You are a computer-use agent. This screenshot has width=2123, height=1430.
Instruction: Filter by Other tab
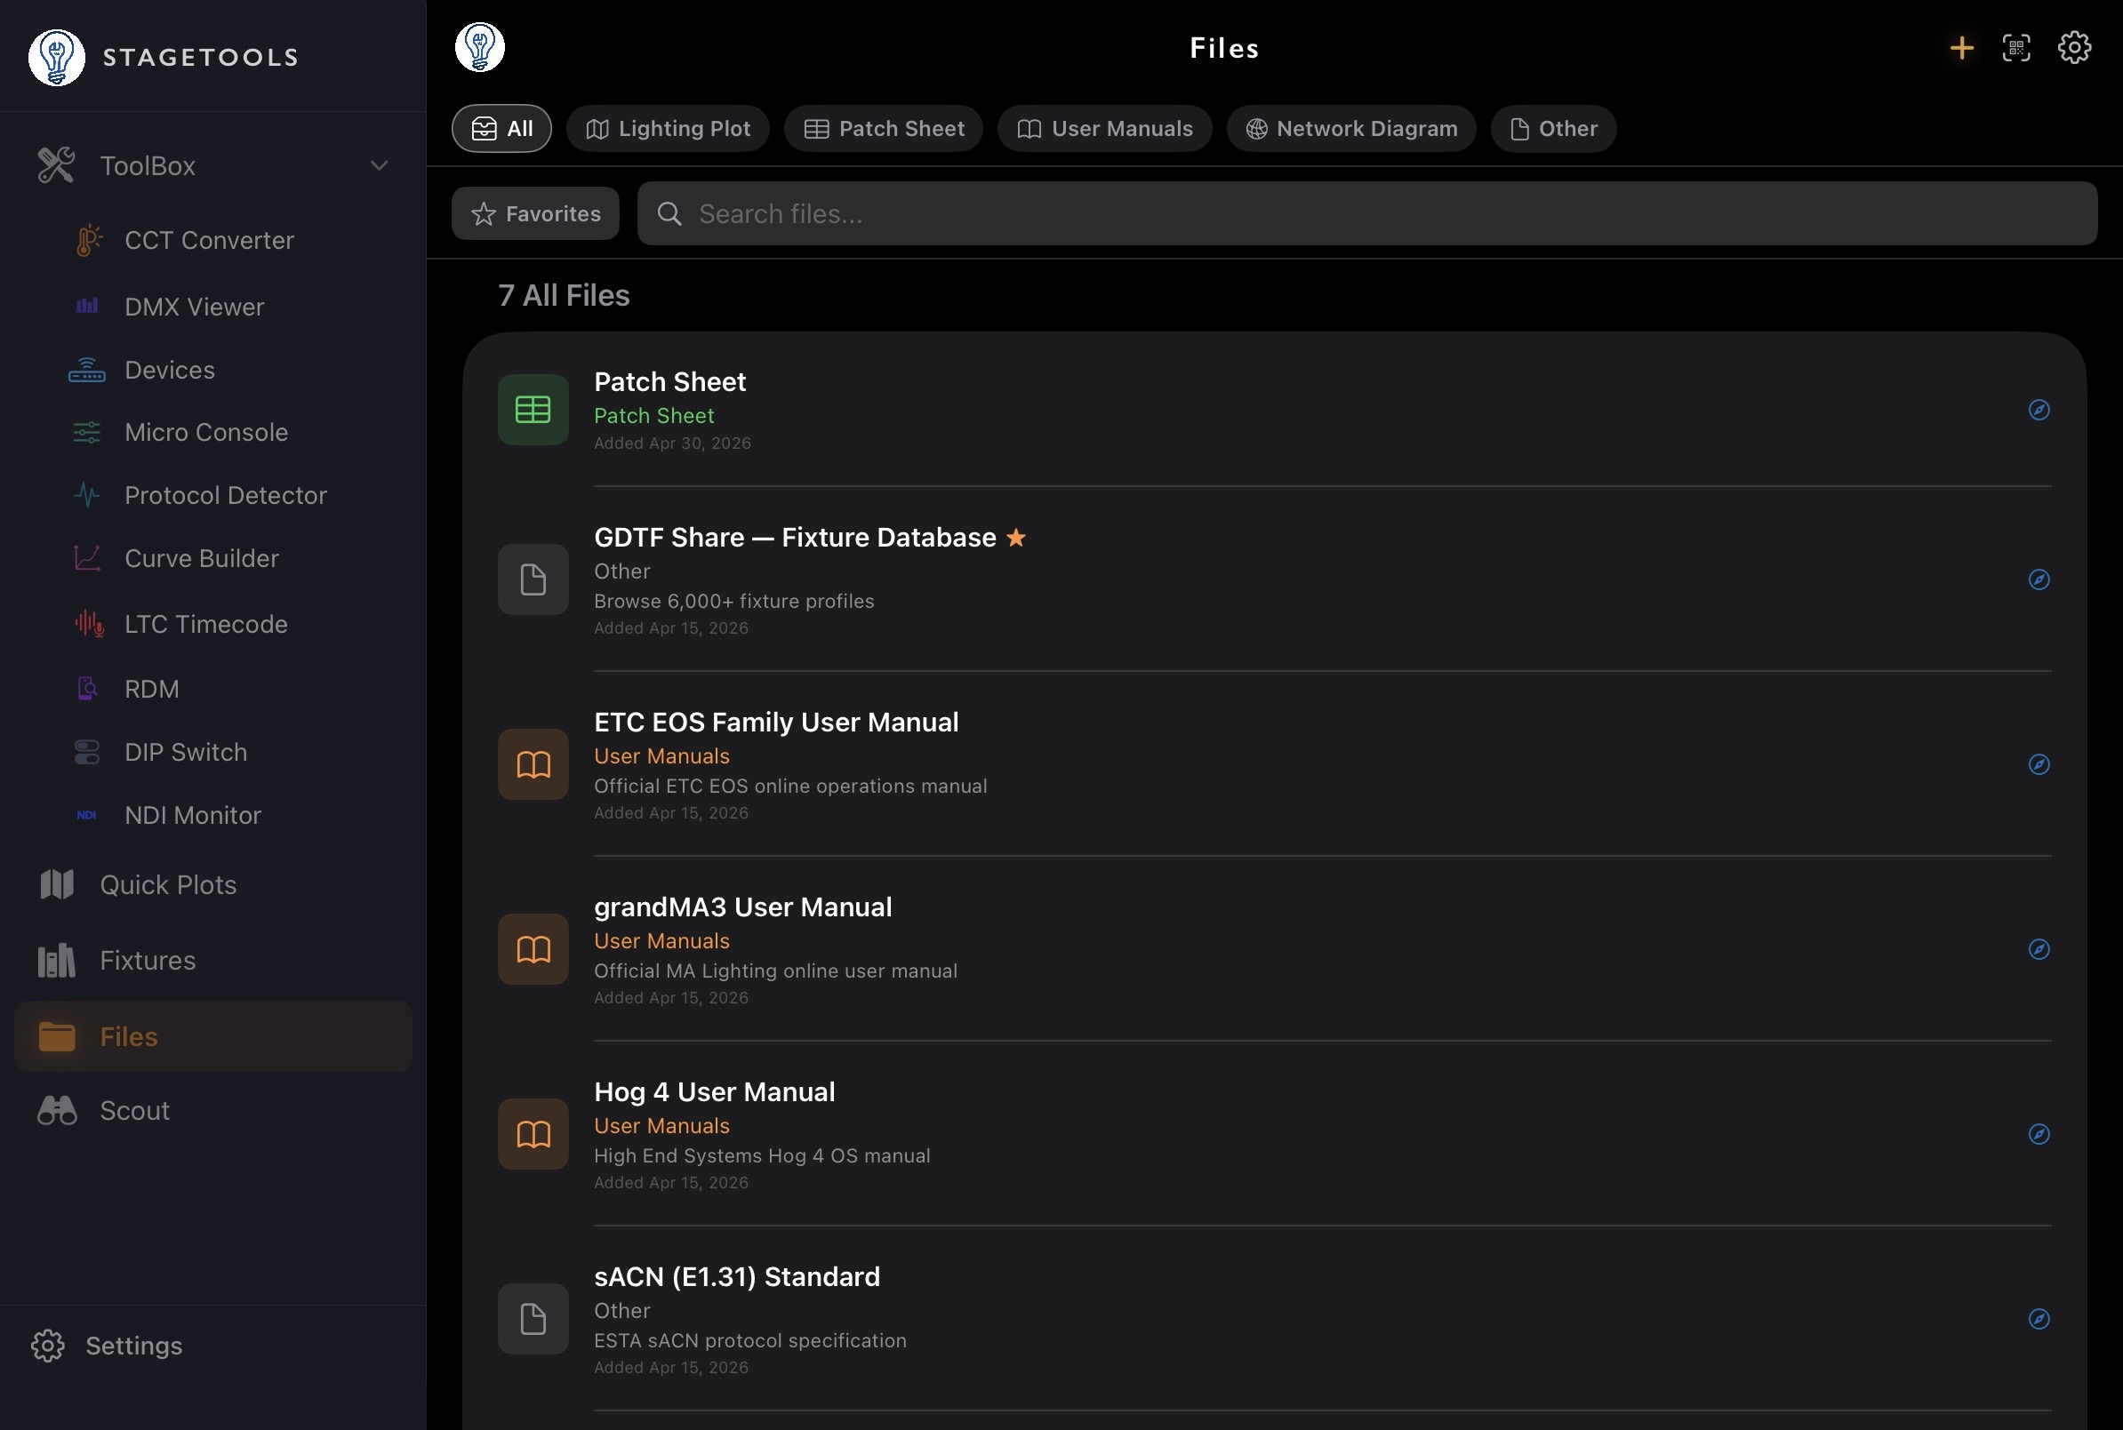(1554, 129)
